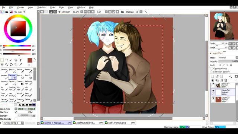238x134 pixels.
Task: Choose the Заливка bucket fill tool
Action: pos(4,83)
